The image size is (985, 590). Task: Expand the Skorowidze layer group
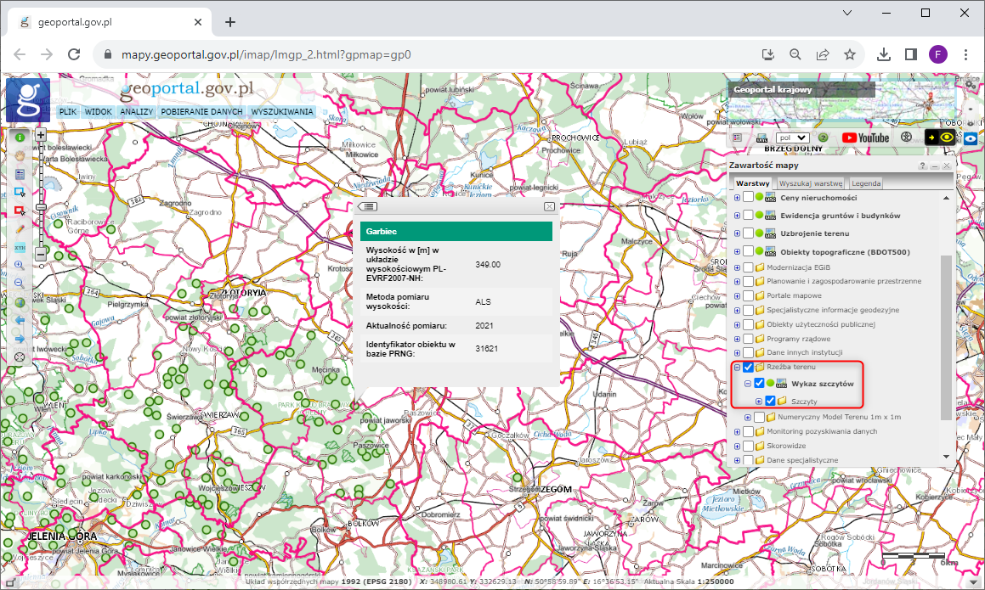(x=737, y=446)
